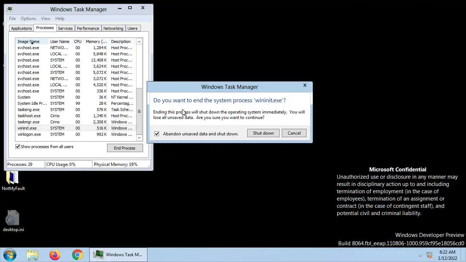Viewport: 466px width, 262px height.
Task: Open the Options menu
Action: pyautogui.click(x=28, y=19)
